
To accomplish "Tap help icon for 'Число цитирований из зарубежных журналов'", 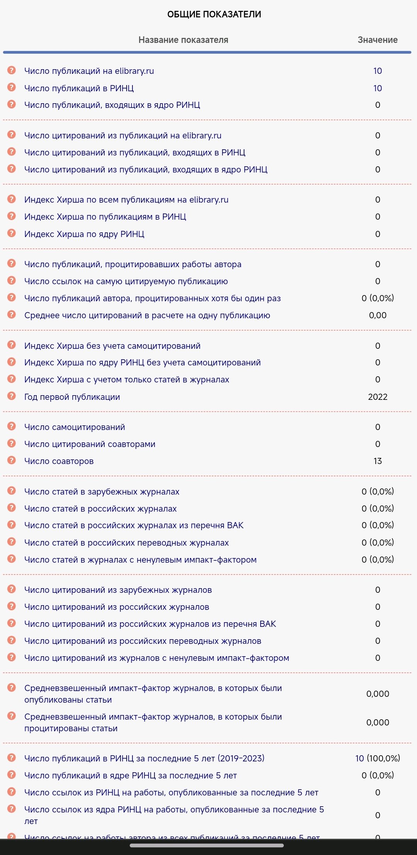I will (12, 589).
